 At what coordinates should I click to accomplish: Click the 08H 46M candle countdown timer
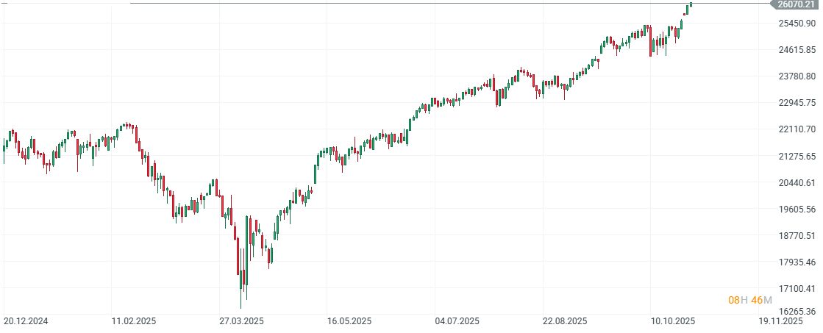(x=750, y=300)
